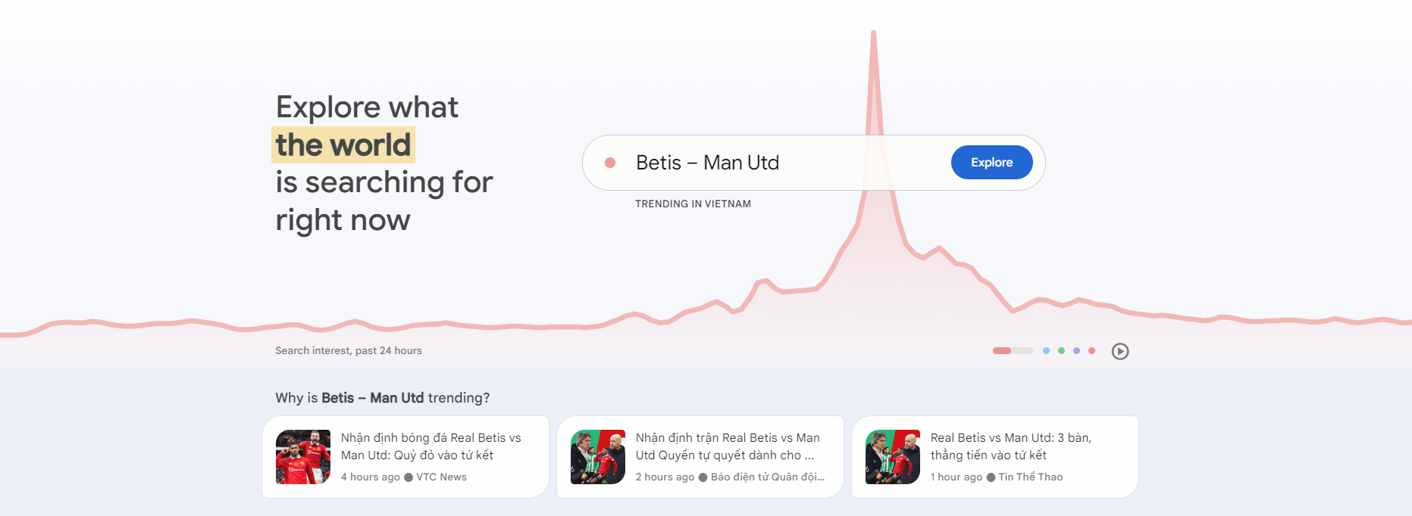
Task: Open 'Nhận định trận Real Betis' headline
Action: tap(728, 446)
